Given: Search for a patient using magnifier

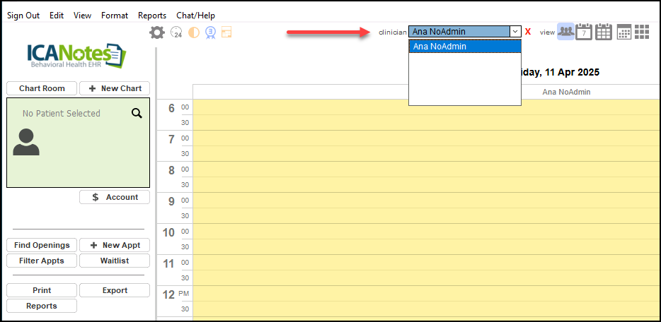Looking at the screenshot, I should click(x=137, y=113).
